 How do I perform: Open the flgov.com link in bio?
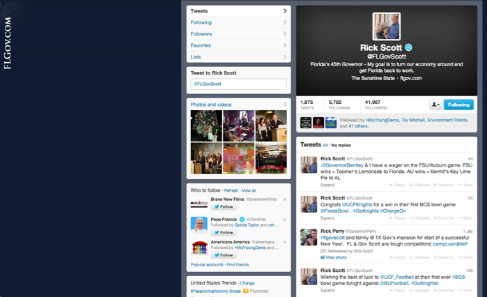point(411,78)
